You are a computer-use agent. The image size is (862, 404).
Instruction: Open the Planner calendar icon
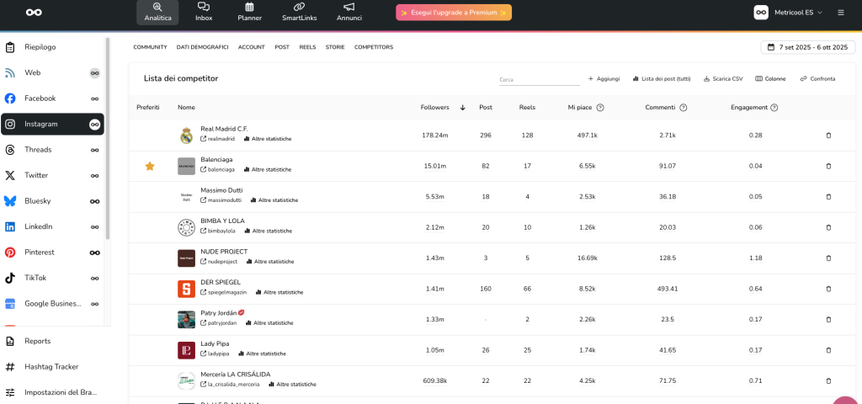(249, 8)
